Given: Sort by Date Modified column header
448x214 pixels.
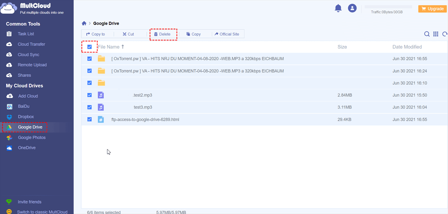Looking at the screenshot, I should coord(407,47).
